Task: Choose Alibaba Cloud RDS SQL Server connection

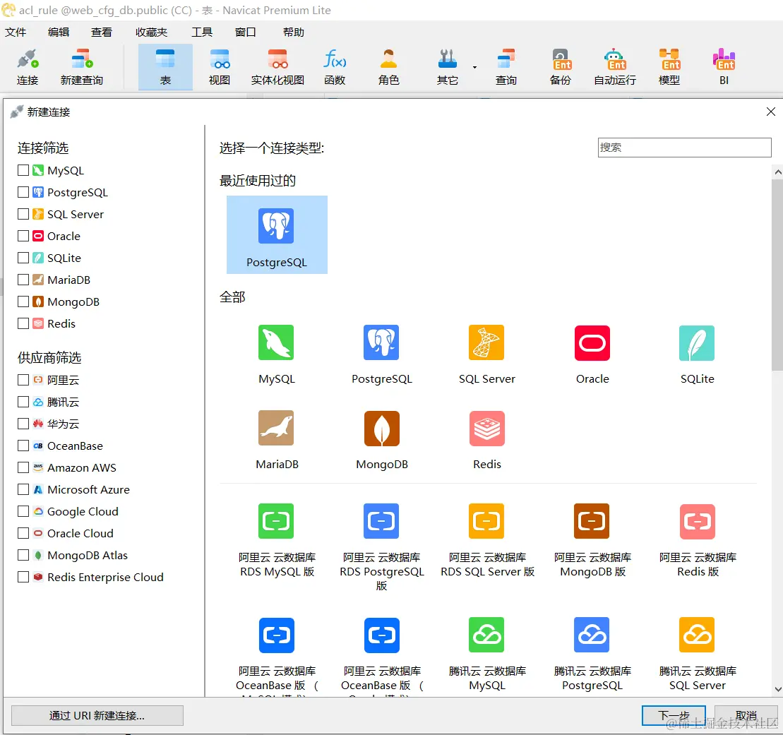Action: click(487, 541)
